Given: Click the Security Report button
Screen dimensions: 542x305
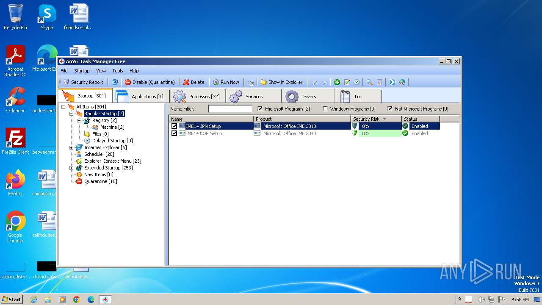Looking at the screenshot, I should point(83,82).
